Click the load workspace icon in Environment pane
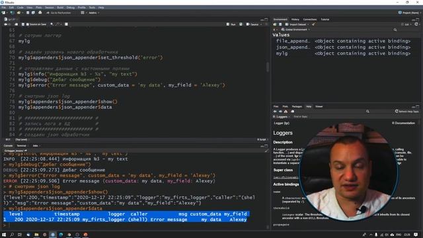Screen dimensions: 423x238 point(275,24)
